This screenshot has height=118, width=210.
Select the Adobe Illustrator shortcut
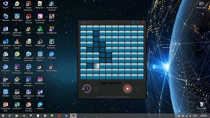tap(29, 6)
